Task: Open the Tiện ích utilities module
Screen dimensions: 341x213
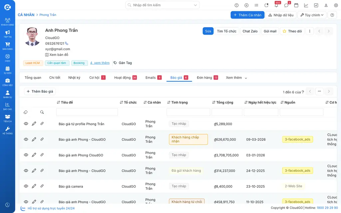Action: 7,118
